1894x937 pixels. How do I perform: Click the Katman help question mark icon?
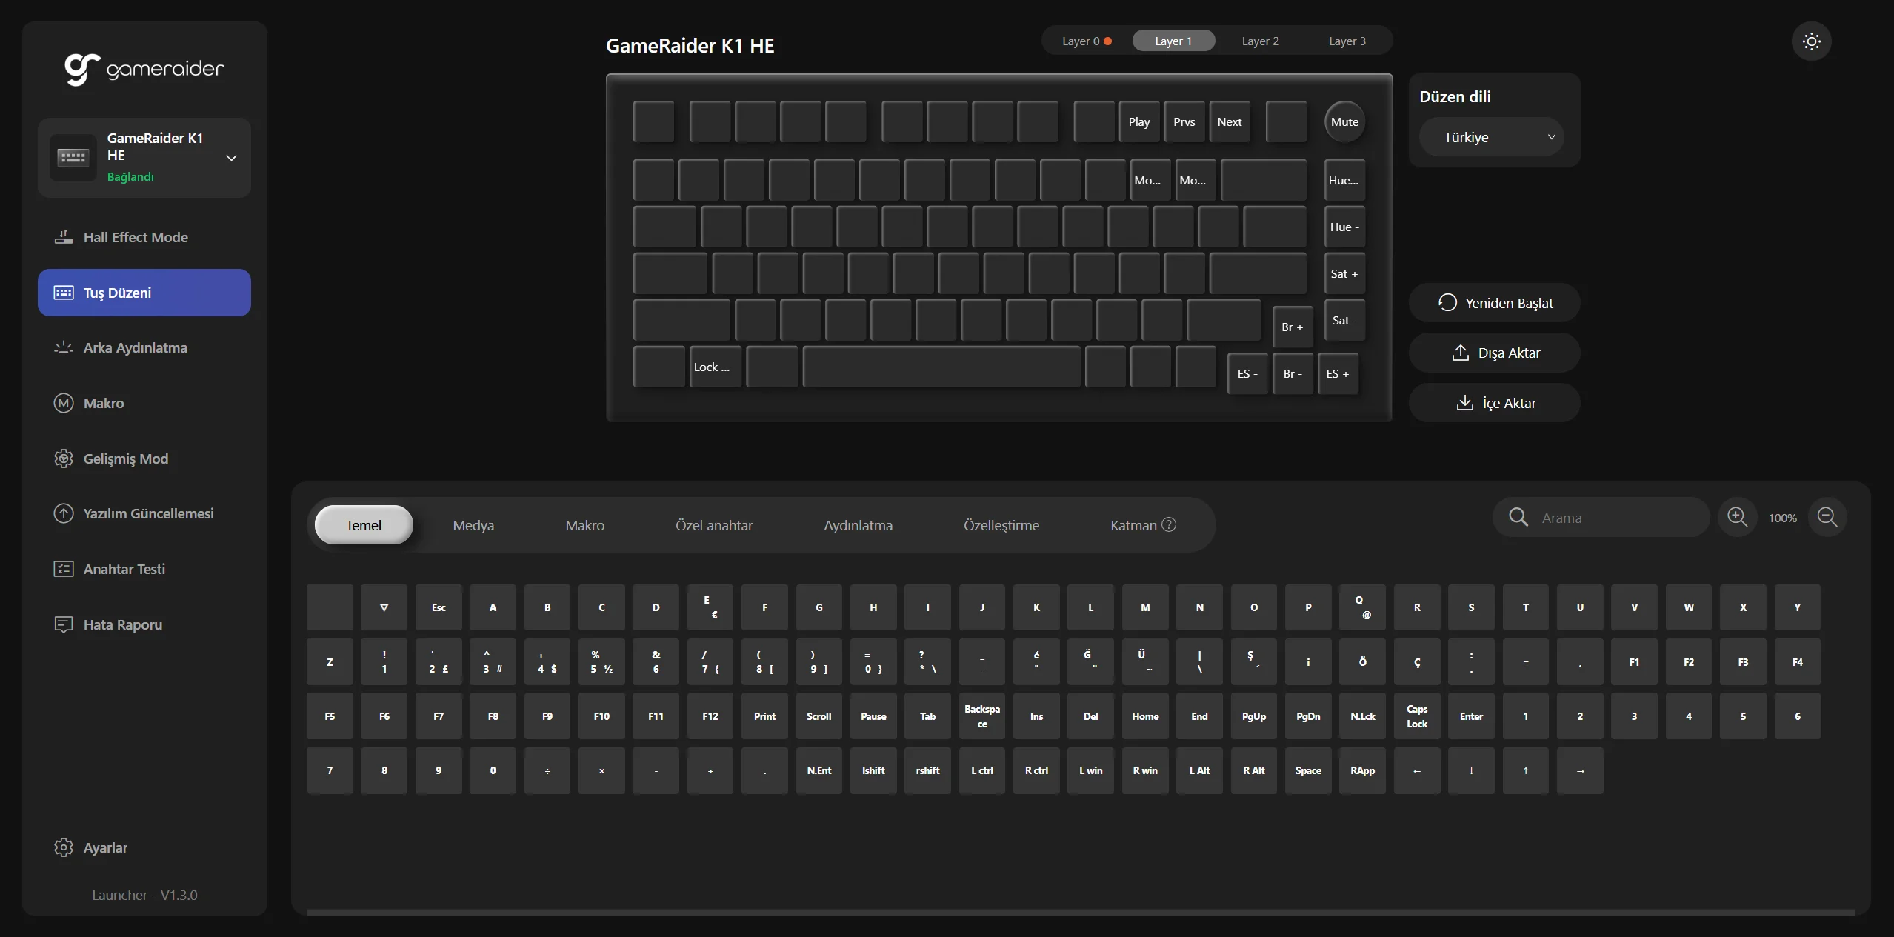(x=1169, y=524)
